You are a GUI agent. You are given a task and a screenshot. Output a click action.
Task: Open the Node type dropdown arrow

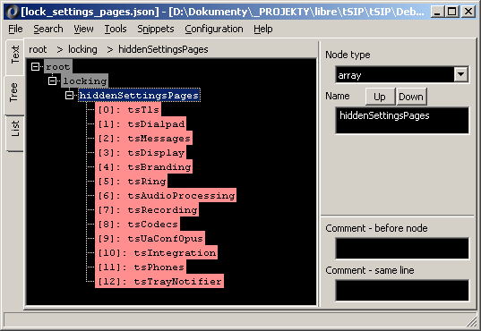click(460, 74)
